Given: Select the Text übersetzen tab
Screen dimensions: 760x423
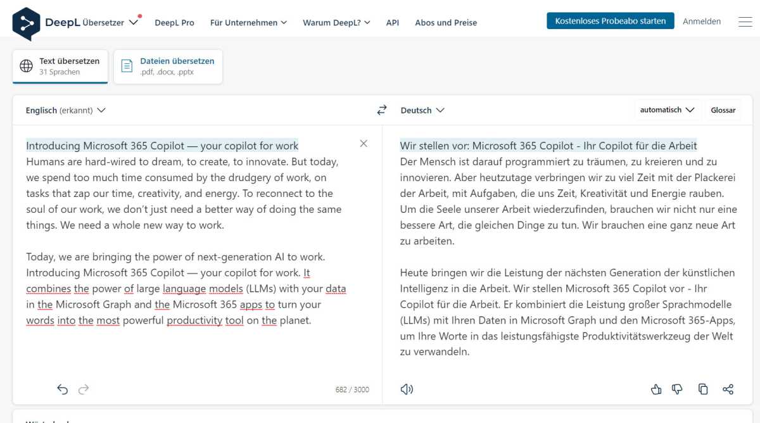Looking at the screenshot, I should [x=60, y=66].
